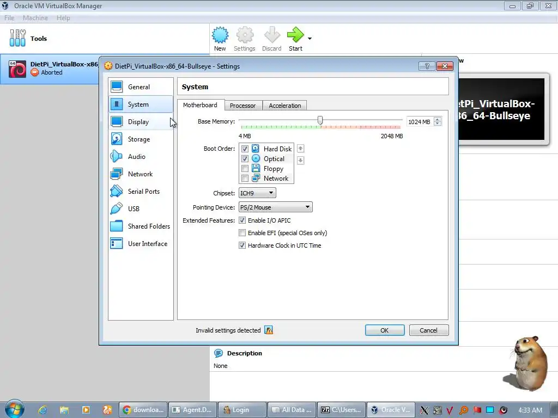The height and width of the screenshot is (418, 558).
Task: Uncheck Hard Disk in boot order
Action: [245, 149]
